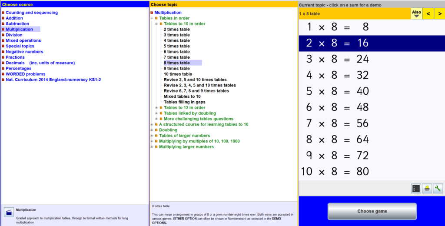This screenshot has height=226, width=445.
Task: Select the 8 times table topic
Action: pos(176,63)
